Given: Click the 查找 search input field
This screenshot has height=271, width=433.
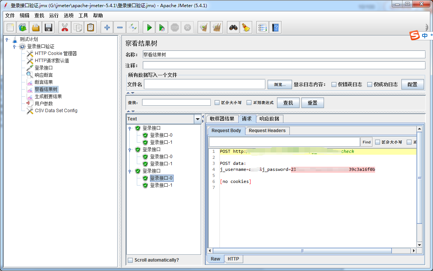Looking at the screenshot, I should [176, 103].
